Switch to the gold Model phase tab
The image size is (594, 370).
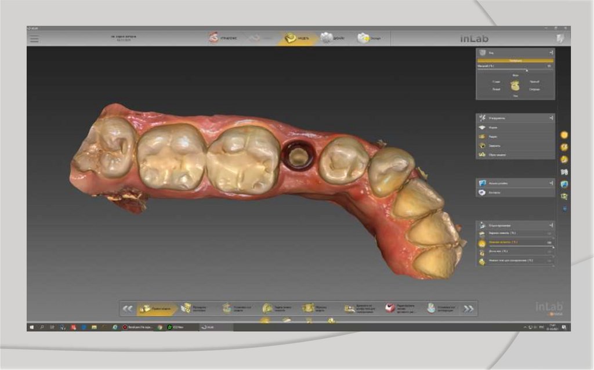coord(296,38)
